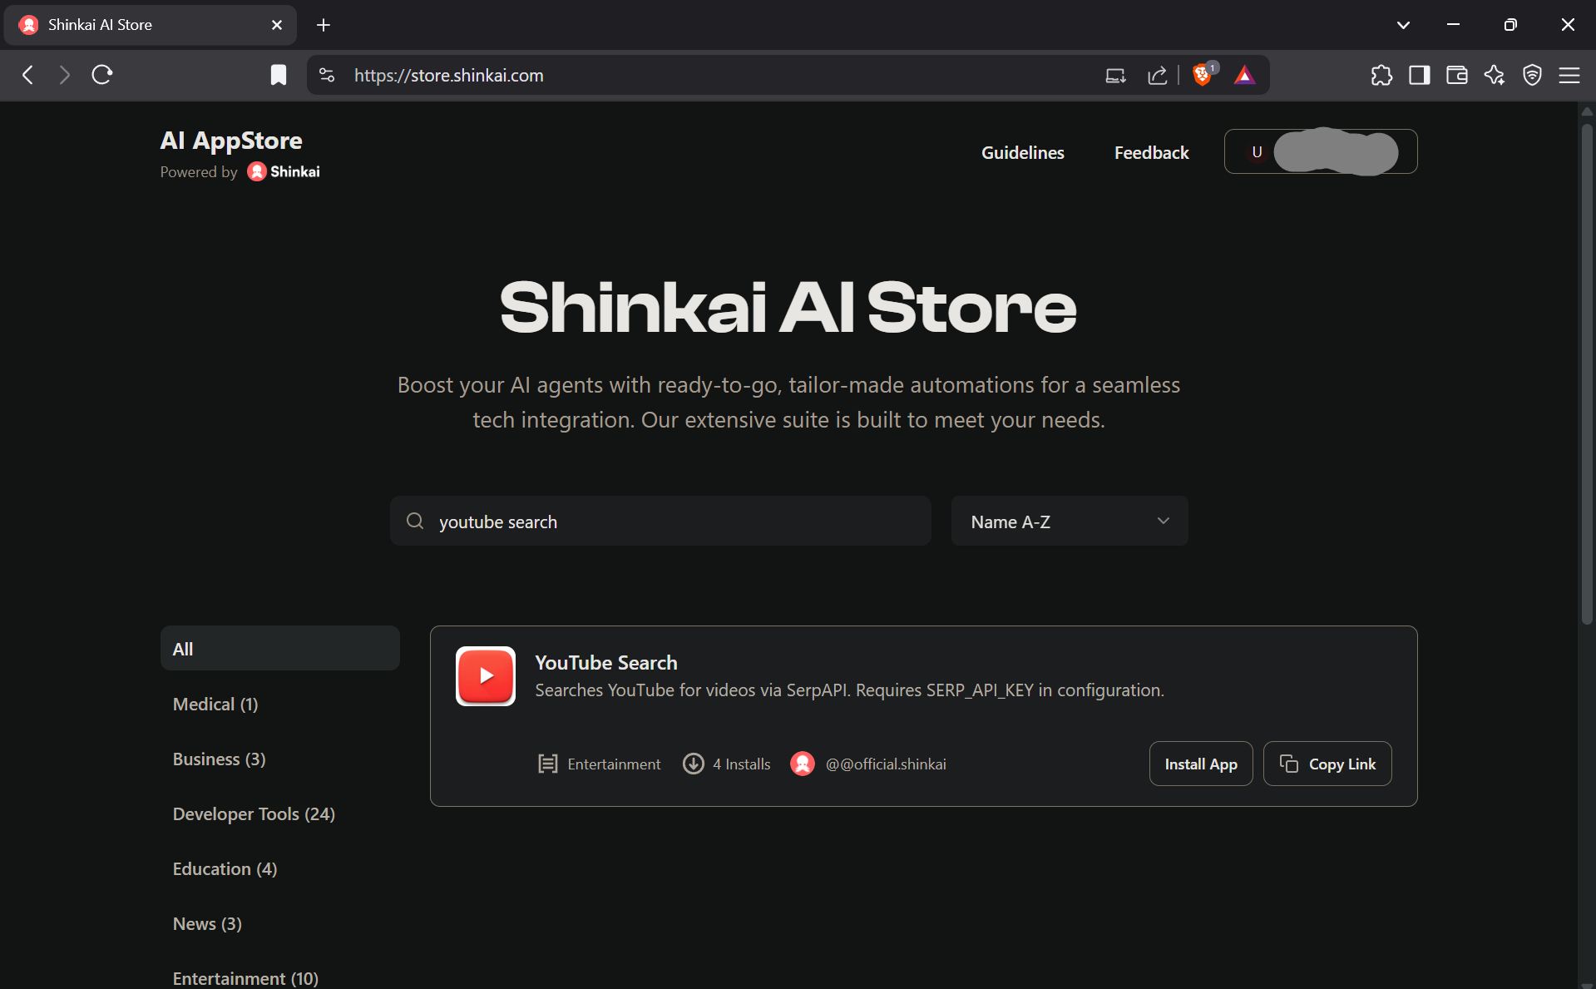Copy link for the YouTube Search app

pos(1327,764)
